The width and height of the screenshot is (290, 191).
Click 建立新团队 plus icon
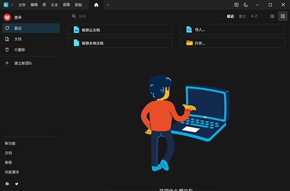click(7, 63)
